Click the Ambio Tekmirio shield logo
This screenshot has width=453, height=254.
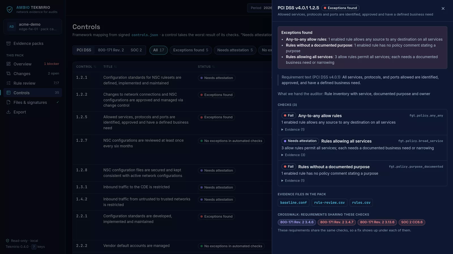click(x=10, y=10)
